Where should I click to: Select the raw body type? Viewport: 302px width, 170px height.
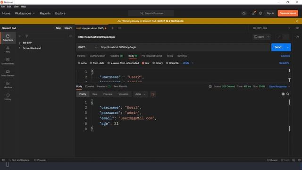tap(146, 63)
